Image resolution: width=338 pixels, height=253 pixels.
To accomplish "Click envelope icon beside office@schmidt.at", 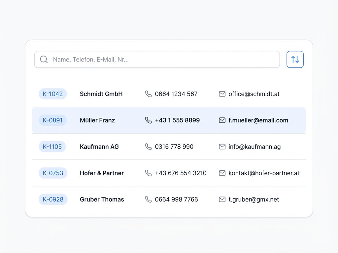I will [x=222, y=94].
